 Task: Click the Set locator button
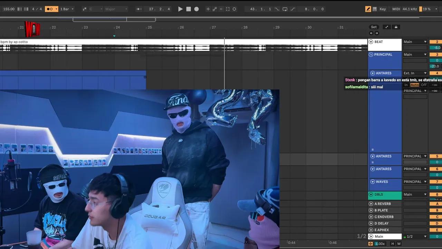point(374,27)
